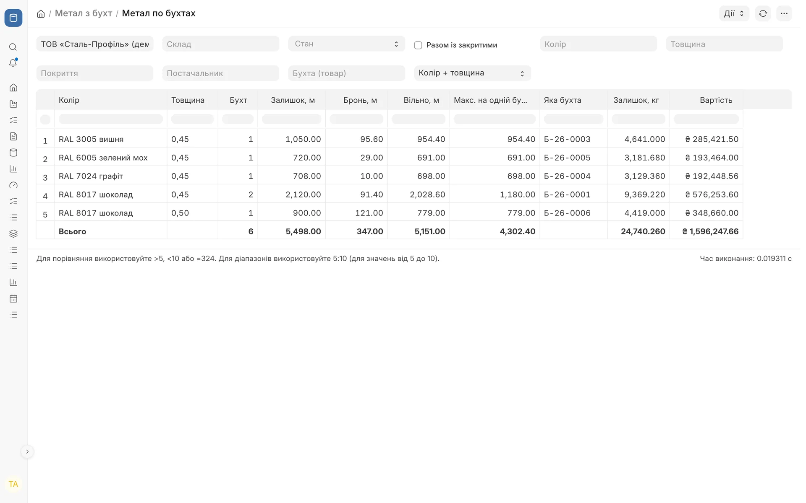Image resolution: width=806 pixels, height=503 pixels.
Task: Open the TA user avatar menu
Action: [x=13, y=484]
